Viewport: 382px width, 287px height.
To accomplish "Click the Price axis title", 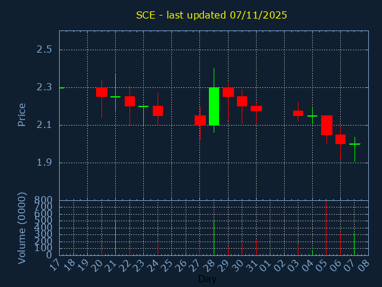I will 22,114.
